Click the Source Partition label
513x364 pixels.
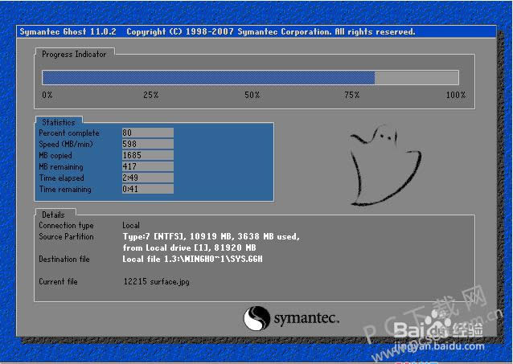pyautogui.click(x=66, y=236)
